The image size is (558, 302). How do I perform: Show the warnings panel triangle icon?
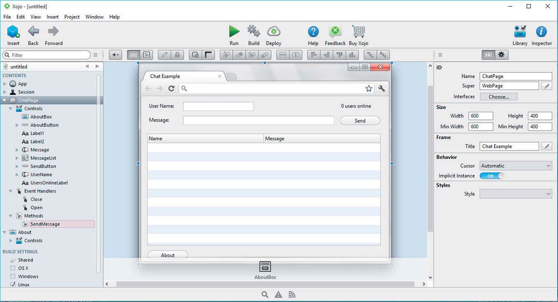(x=278, y=295)
